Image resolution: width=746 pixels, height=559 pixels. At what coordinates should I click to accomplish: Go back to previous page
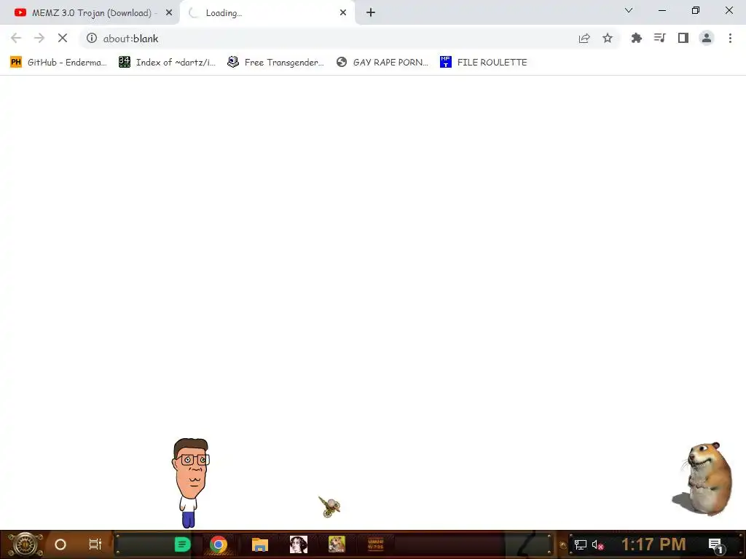pos(16,38)
